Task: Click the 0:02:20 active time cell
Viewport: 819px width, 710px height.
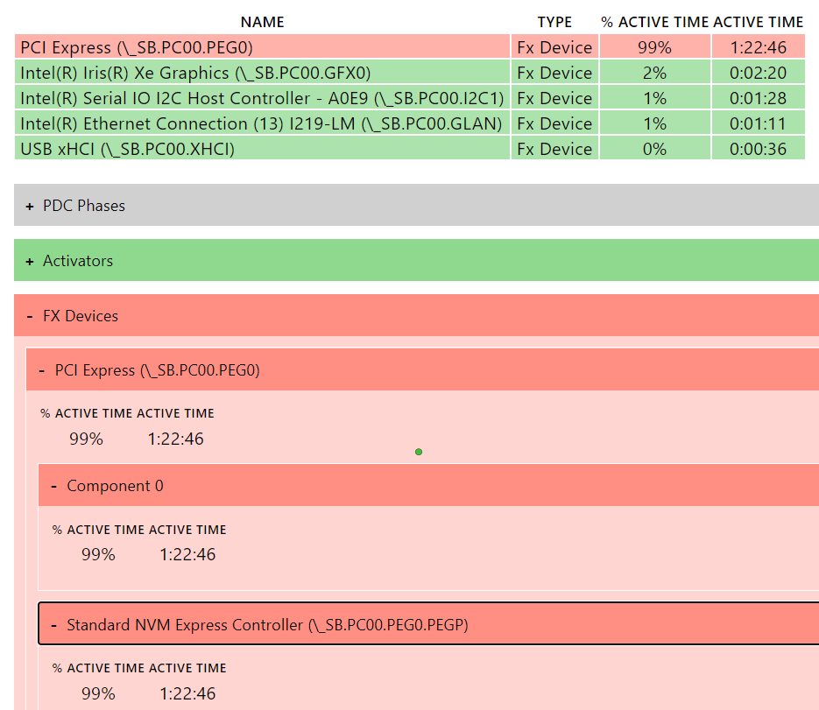Action: pyautogui.click(x=758, y=73)
